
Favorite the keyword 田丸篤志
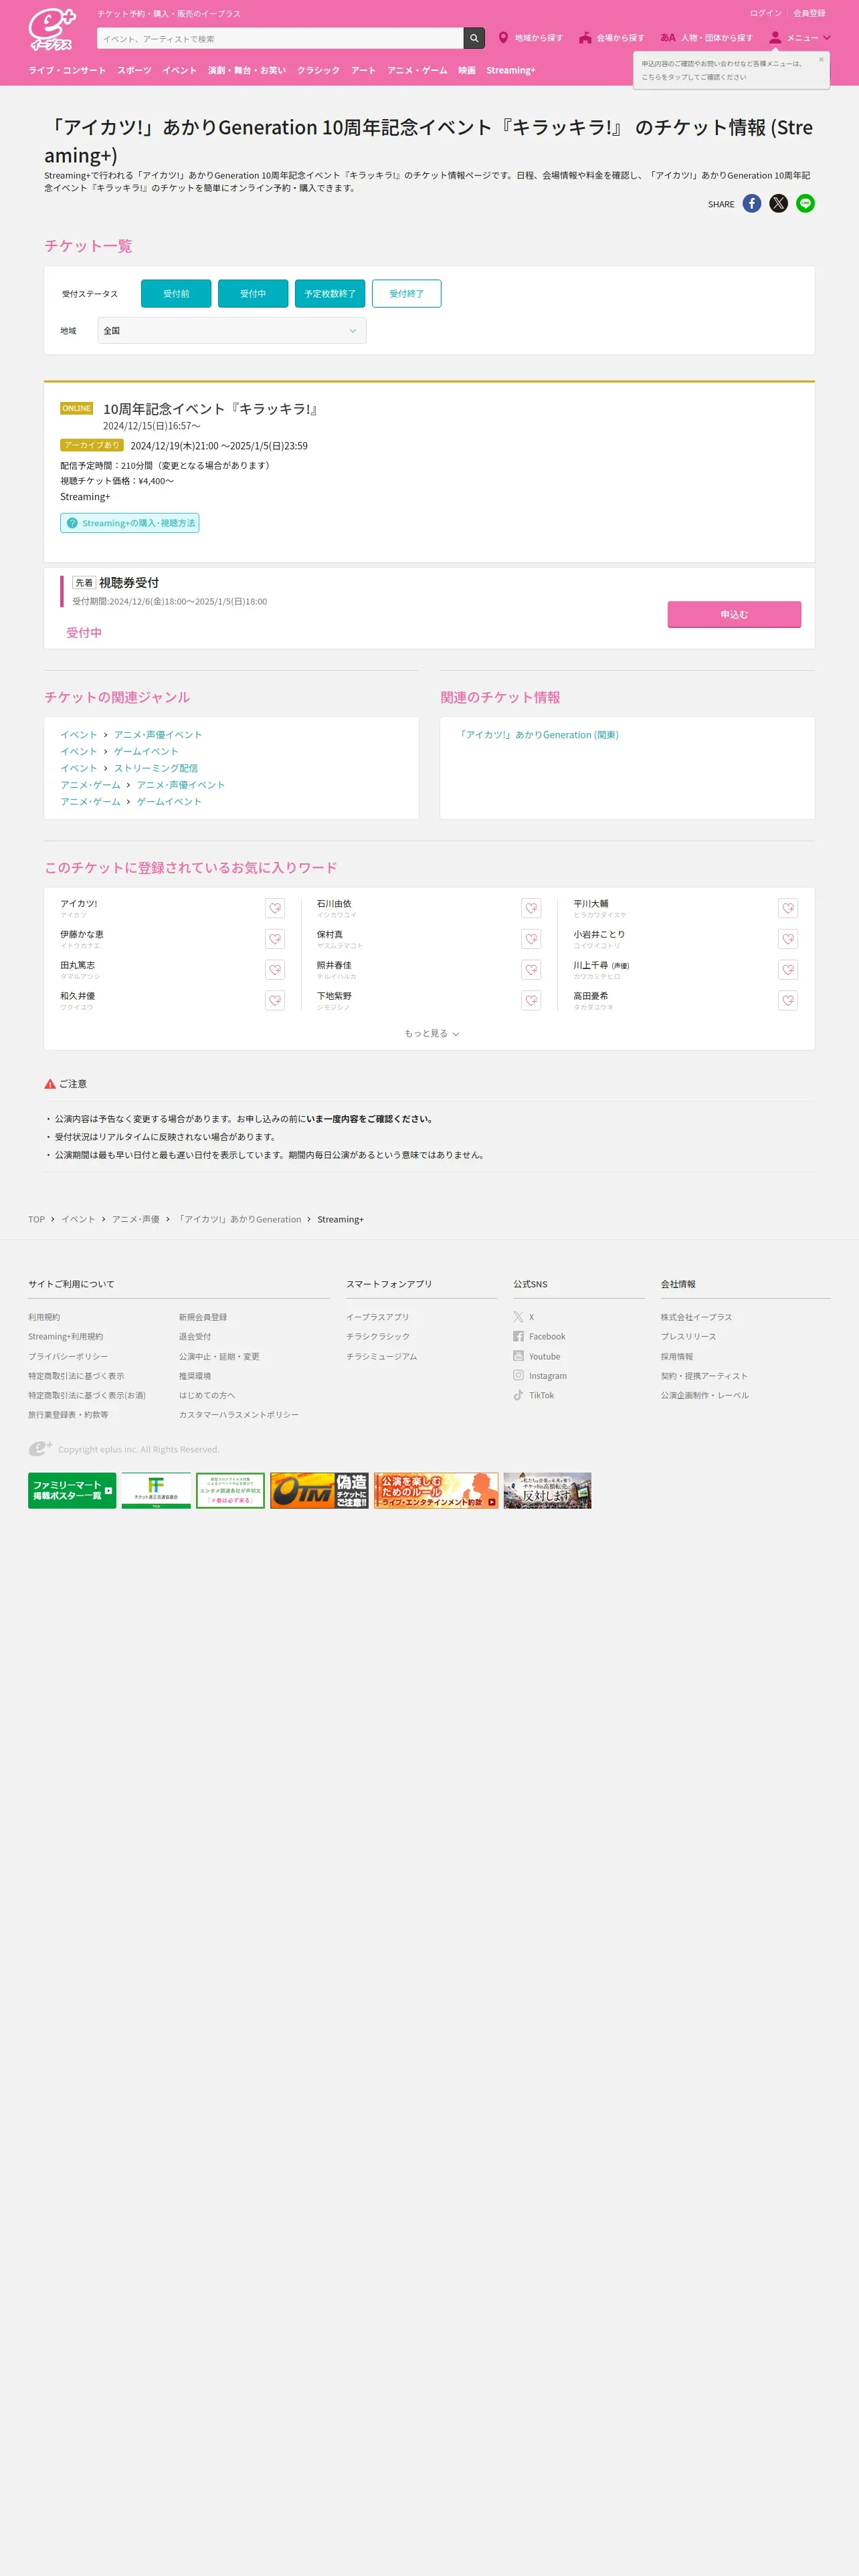275,970
